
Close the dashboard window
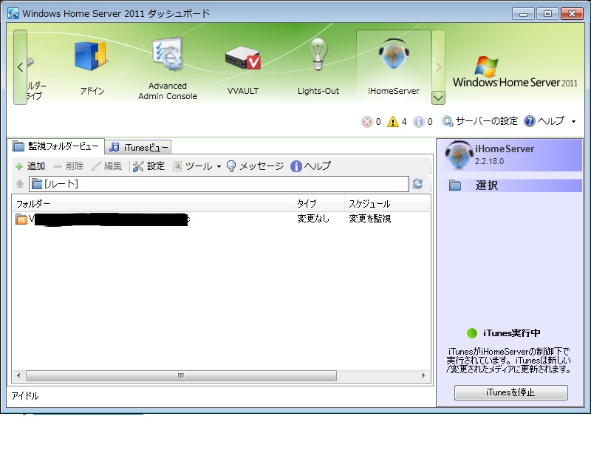click(572, 14)
